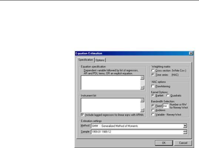Choose the Quadratic kernel option

(168, 95)
